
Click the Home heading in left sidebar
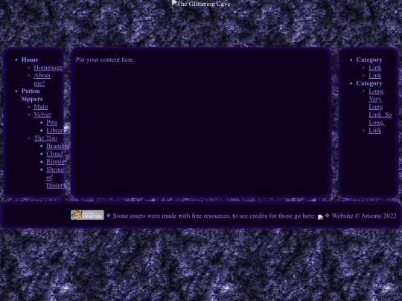point(30,59)
